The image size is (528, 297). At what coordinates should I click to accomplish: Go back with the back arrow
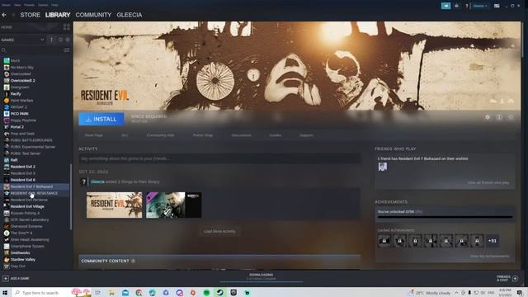[x=4, y=15]
